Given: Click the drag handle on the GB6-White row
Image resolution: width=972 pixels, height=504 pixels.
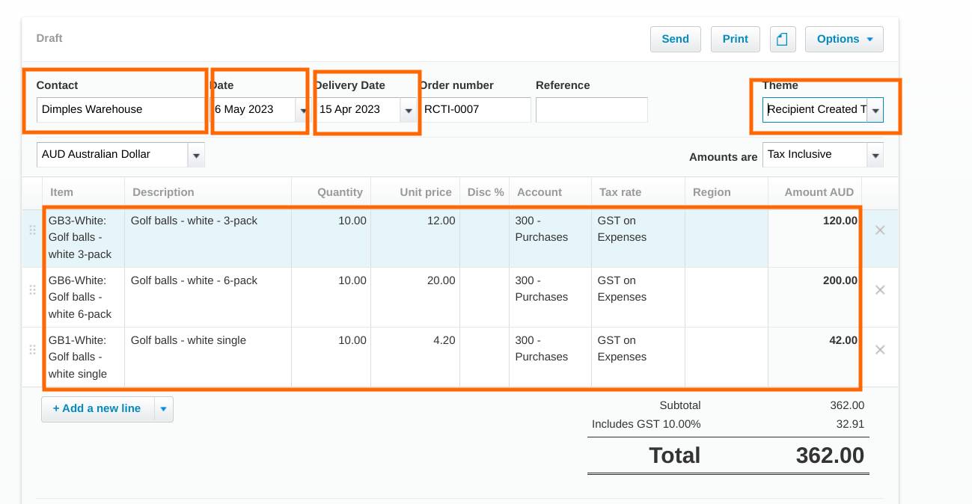Looking at the screenshot, I should 33,290.
